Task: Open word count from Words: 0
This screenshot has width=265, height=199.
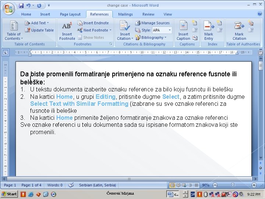Action: (55, 185)
